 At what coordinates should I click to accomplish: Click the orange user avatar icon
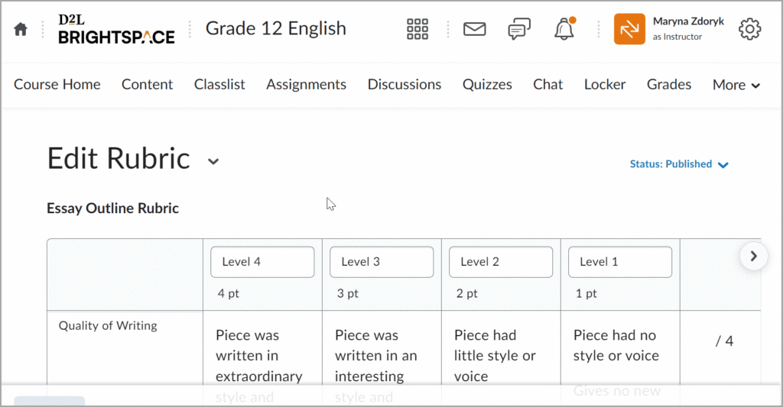[629, 30]
